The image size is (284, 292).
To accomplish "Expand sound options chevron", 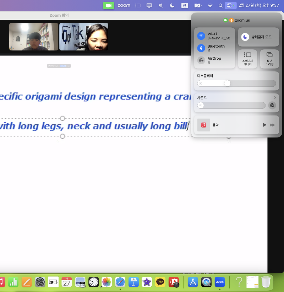I will pyautogui.click(x=275, y=98).
